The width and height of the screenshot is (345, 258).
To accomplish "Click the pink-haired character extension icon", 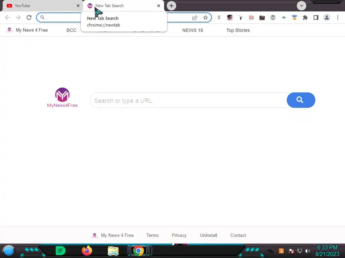I will (x=251, y=17).
